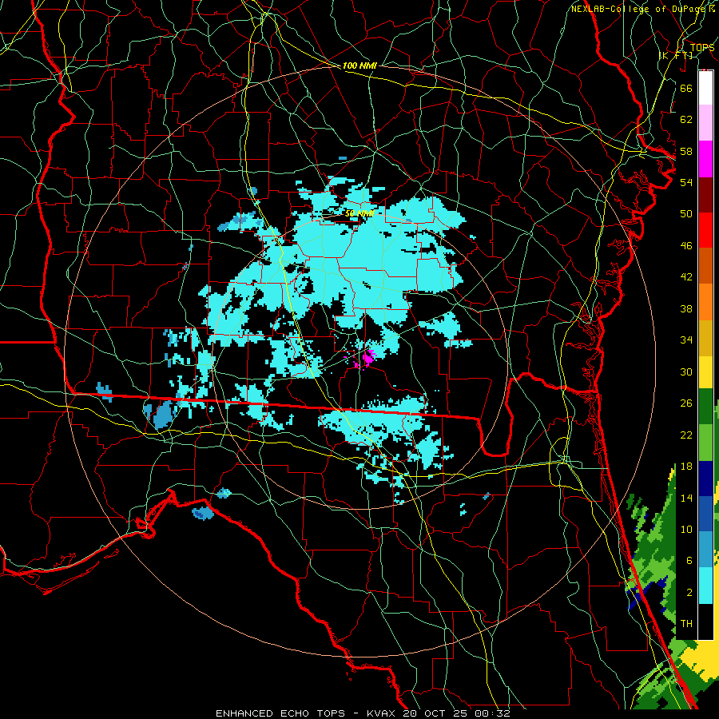Pick the yellow legend color band

[x=705, y=371]
